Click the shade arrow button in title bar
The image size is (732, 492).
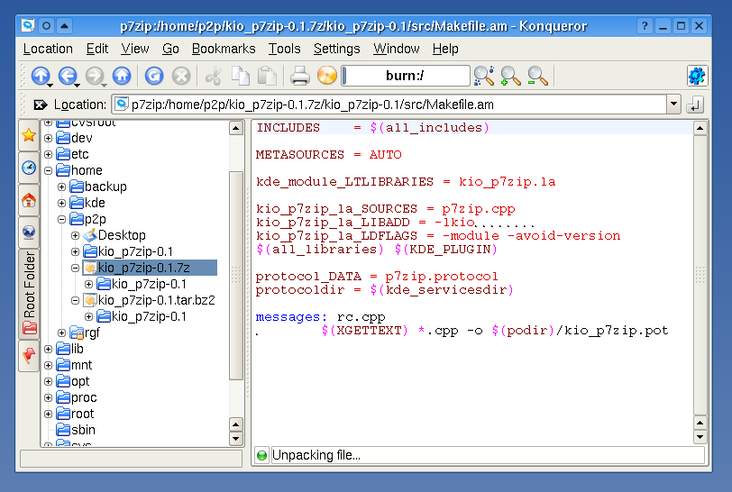[64, 25]
